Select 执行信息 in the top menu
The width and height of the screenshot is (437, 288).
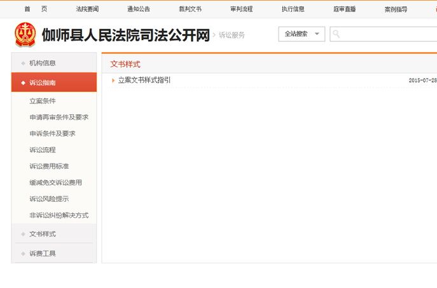pyautogui.click(x=293, y=9)
